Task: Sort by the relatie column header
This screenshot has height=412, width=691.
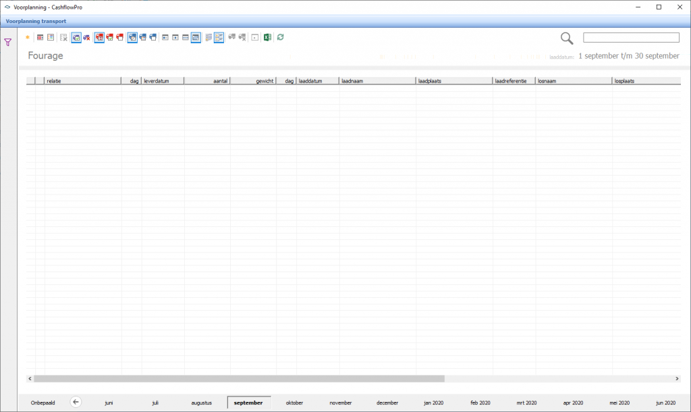Action: [x=82, y=81]
